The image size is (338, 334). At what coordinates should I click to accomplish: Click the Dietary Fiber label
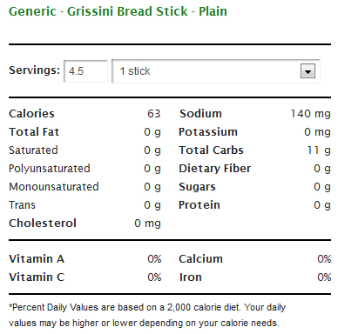click(x=215, y=169)
